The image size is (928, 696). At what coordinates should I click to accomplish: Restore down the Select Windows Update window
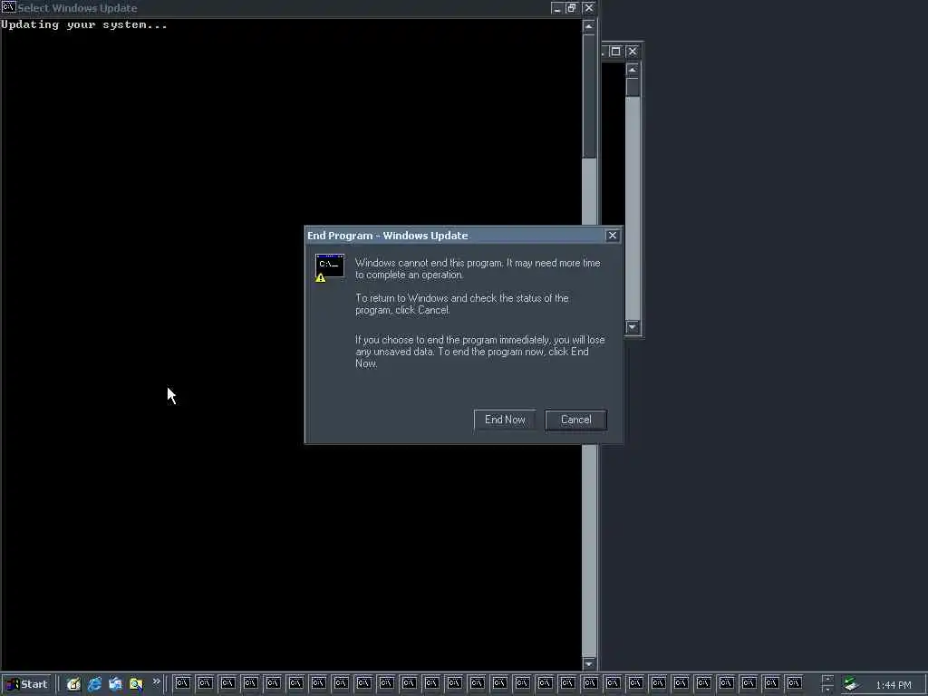[x=572, y=8]
